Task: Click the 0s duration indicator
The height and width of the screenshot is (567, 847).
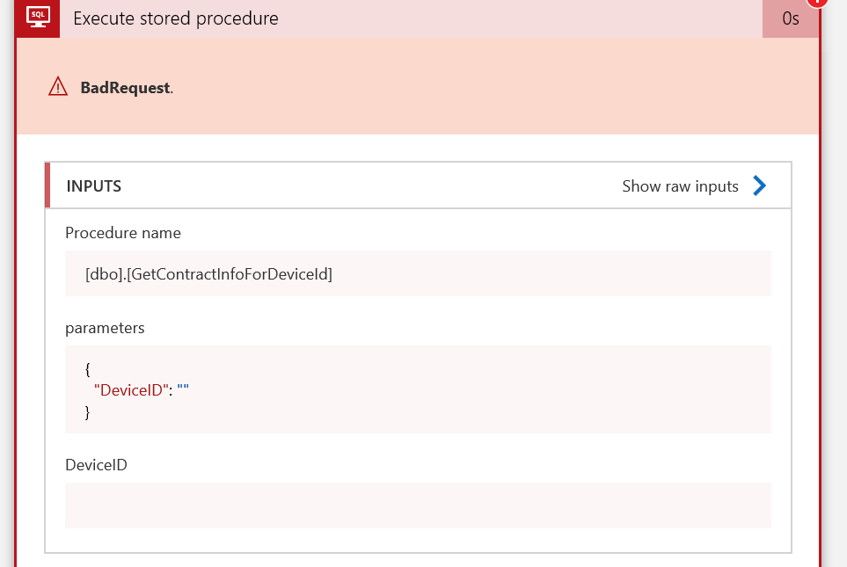Action: [x=790, y=18]
